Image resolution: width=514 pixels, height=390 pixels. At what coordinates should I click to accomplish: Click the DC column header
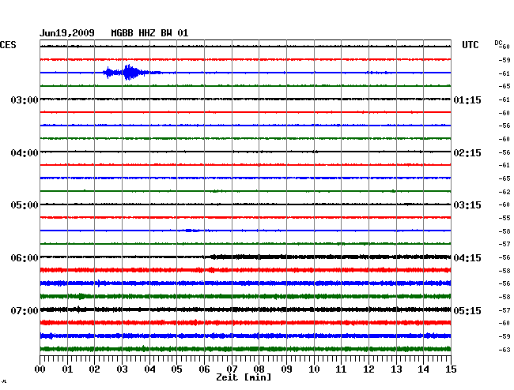[x=498, y=43]
